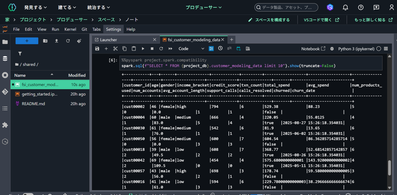The width and height of the screenshot is (397, 195).
Task: Open the data explorer database icon
Action: [x=5, y=59]
